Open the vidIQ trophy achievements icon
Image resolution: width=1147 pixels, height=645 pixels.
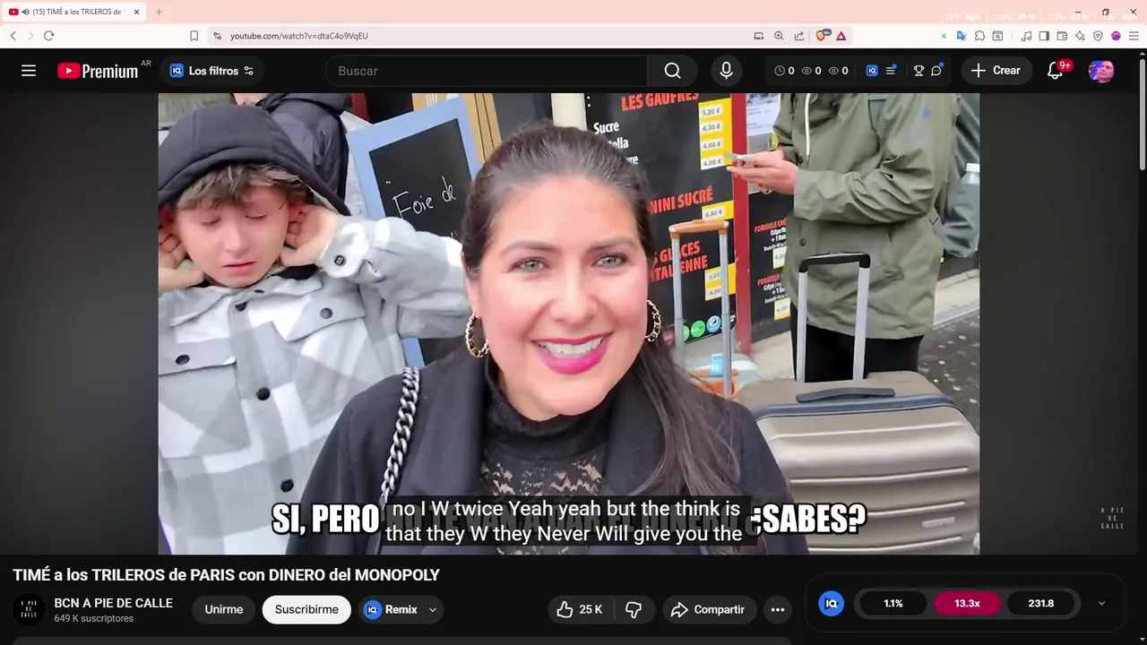(x=918, y=71)
